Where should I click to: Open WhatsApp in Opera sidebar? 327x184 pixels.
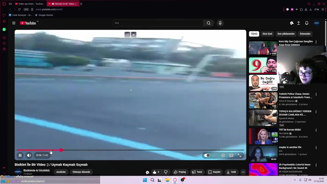pos(4,29)
